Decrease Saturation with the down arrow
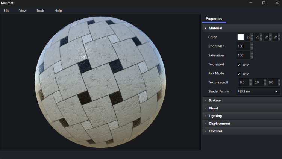 click(252, 57)
